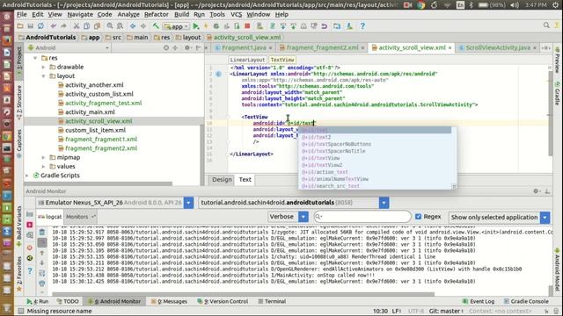Open the Build menu
Screen dimensions: 563x316
[182, 15]
